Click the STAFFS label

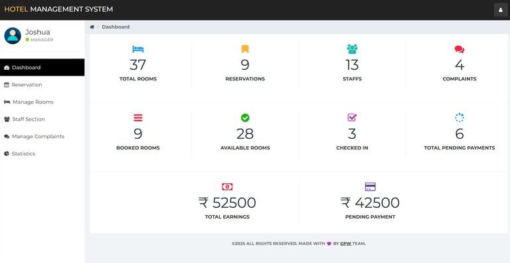click(352, 79)
